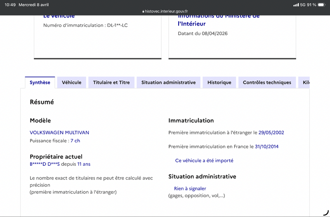Screen dimensions: 330x217
Task: Open the partially visible Kilométrage tab
Action: pyautogui.click(x=304, y=82)
